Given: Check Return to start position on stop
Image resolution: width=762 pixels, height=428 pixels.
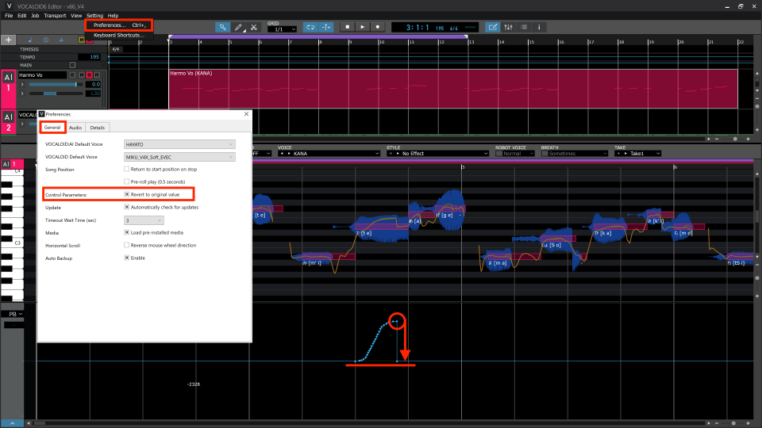Looking at the screenshot, I should pos(127,169).
